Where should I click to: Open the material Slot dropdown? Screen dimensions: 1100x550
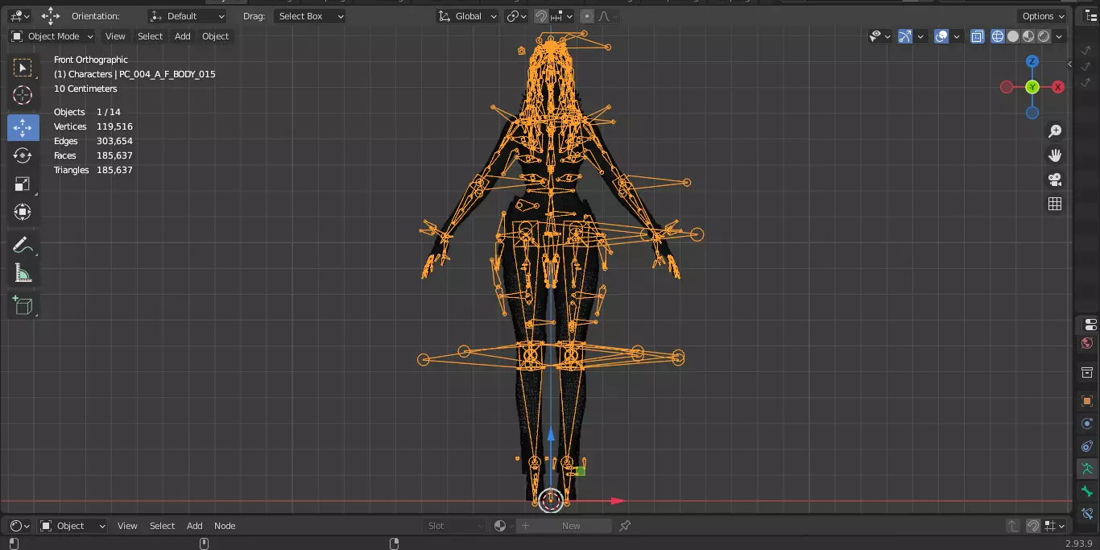(456, 526)
